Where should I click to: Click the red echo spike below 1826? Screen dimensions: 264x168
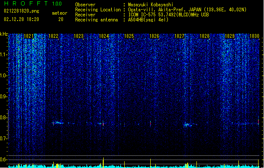coord(151,123)
